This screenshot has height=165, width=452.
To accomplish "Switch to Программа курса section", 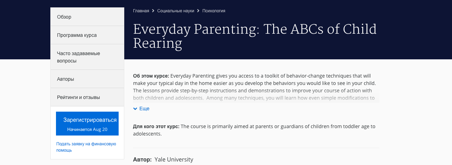I will point(77,35).
